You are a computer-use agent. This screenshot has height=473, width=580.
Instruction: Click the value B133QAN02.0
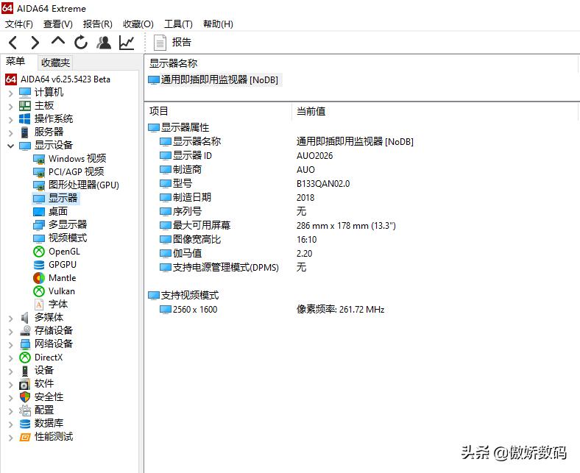pos(323,184)
